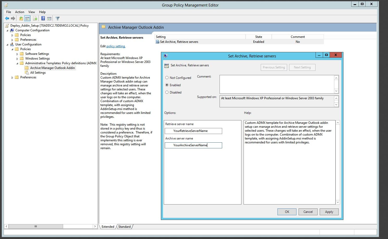Click the Filter funnel toolbar icon
The height and width of the screenshot is (239, 388).
click(58, 19)
